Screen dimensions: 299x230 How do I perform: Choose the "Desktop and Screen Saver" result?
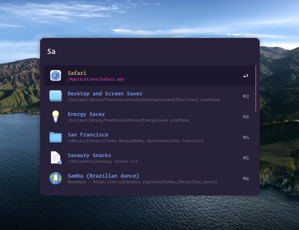105,94
